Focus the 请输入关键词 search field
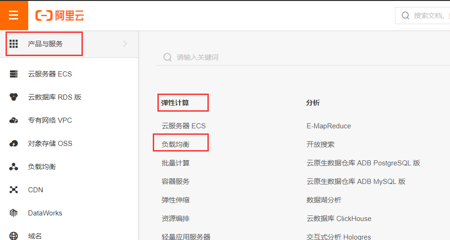The image size is (450, 240). coord(303,57)
